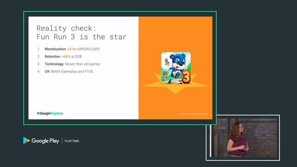Click the slide title "Reality check:"
297x167 pixels.
click(x=66, y=28)
